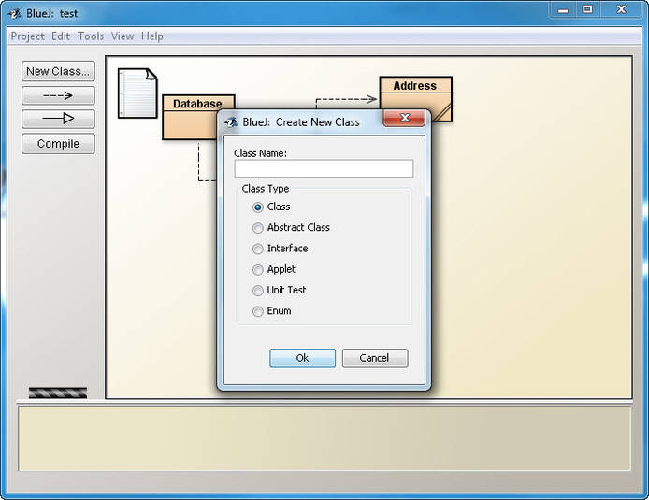
Task: Click the solid inheritance-arrow tool button
Action: 58,119
